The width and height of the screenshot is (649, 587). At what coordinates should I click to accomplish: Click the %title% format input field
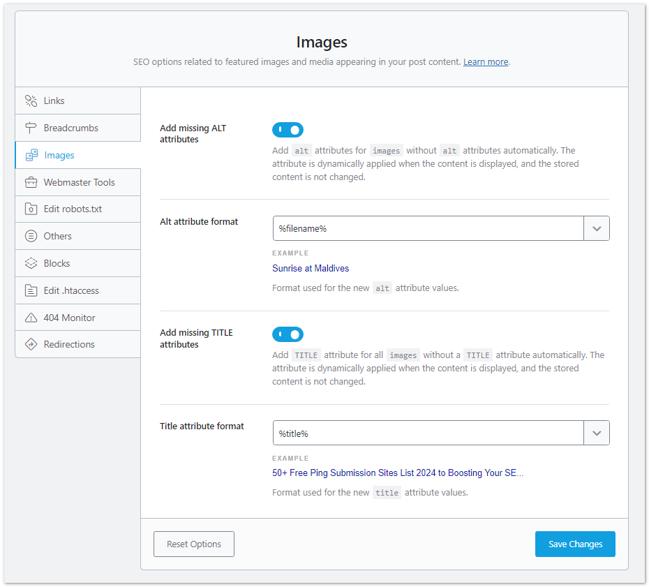[419, 433]
